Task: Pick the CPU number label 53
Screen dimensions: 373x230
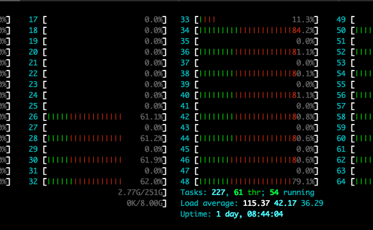Action: pos(341,63)
